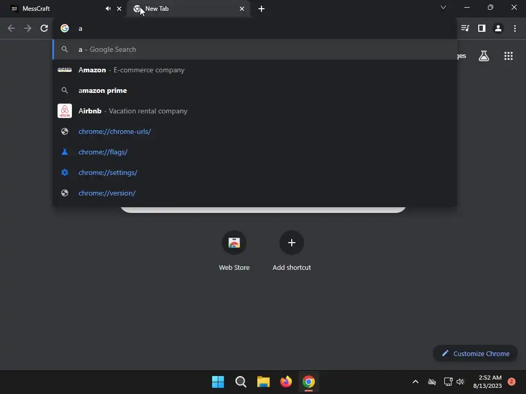Image resolution: width=526 pixels, height=394 pixels.
Task: Open chrome://version/ suggestion
Action: pyautogui.click(x=255, y=193)
